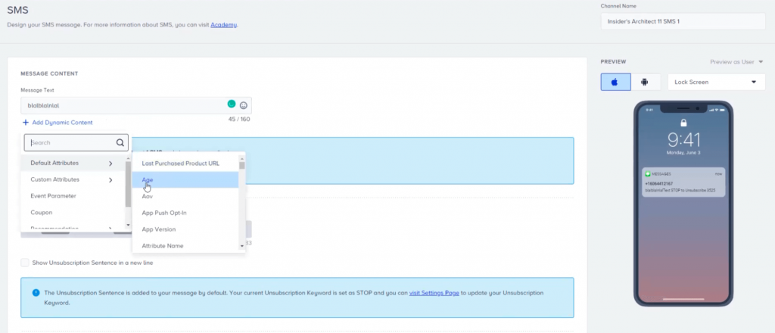
Task: Switch preview to Android device
Action: pos(645,82)
